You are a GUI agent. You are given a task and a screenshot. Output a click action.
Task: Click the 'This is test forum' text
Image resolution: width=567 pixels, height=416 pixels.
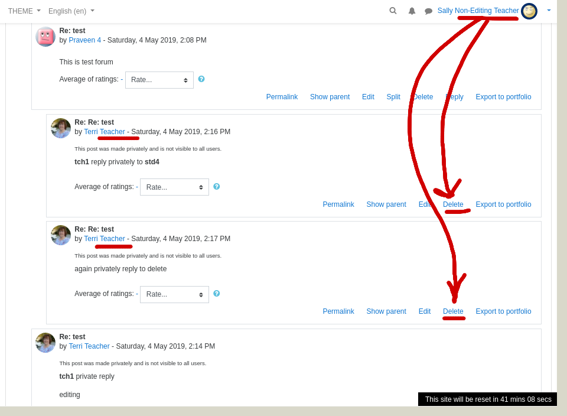[86, 62]
